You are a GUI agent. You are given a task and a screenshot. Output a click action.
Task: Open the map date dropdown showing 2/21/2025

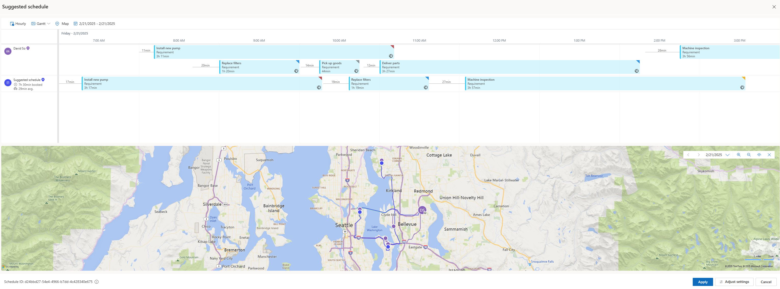(x=728, y=155)
